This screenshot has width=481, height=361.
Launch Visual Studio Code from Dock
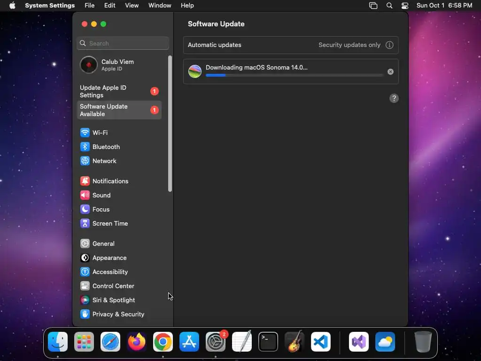[320, 342]
